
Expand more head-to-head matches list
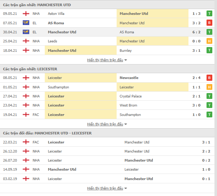click(x=107, y=188)
